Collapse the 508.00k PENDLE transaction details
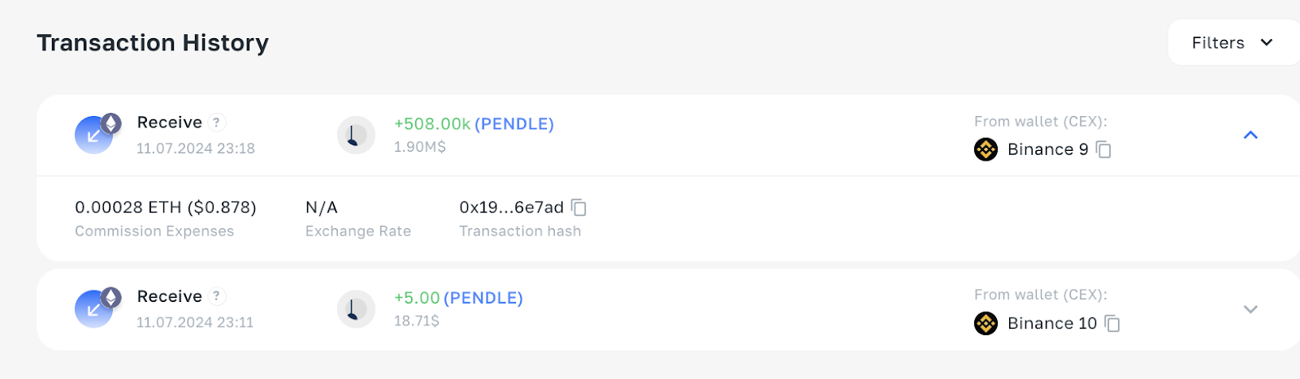1300x379 pixels. [1250, 136]
